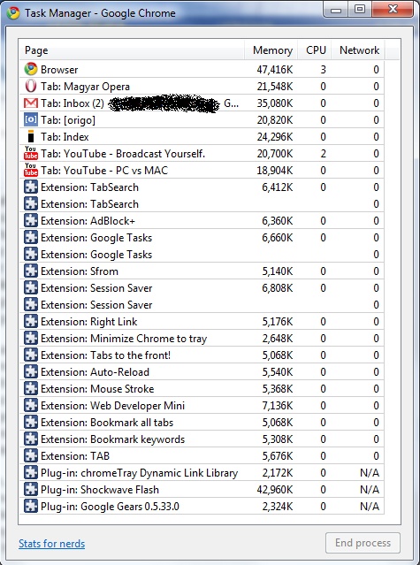Click puzzle icon beside Shockwave Flash plug-in

(31, 489)
